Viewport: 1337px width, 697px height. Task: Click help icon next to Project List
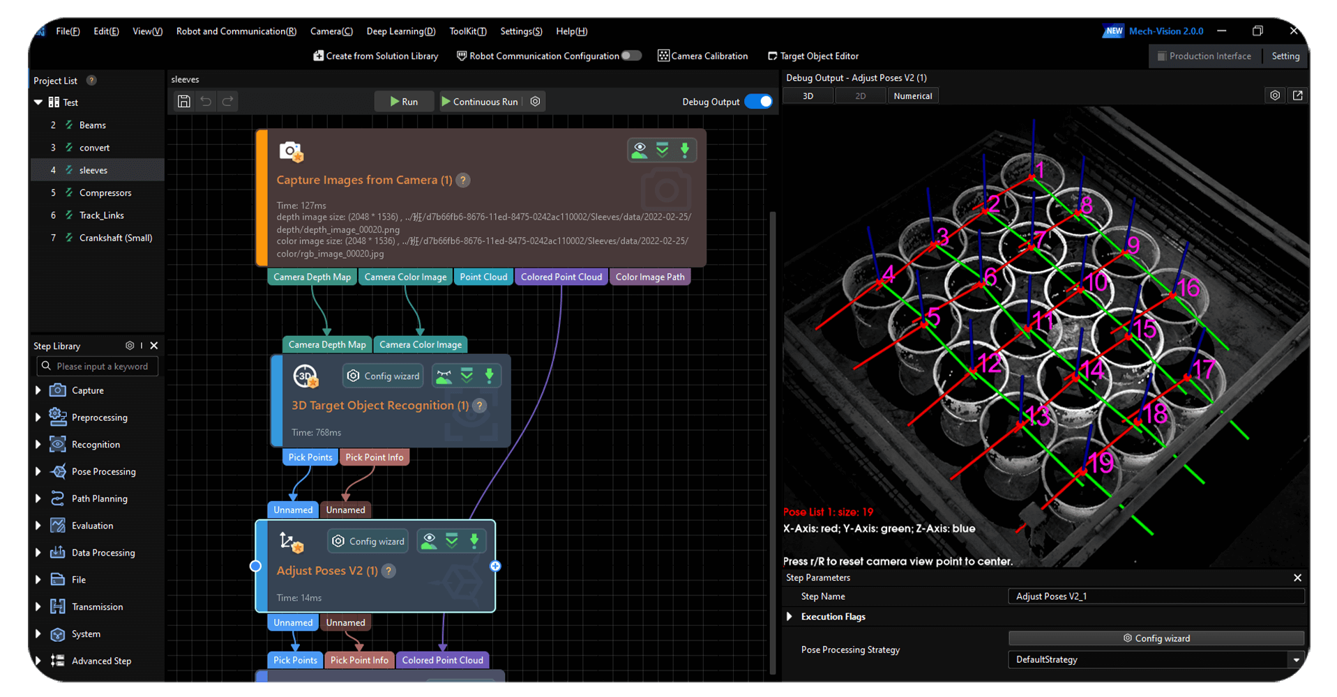tap(91, 81)
